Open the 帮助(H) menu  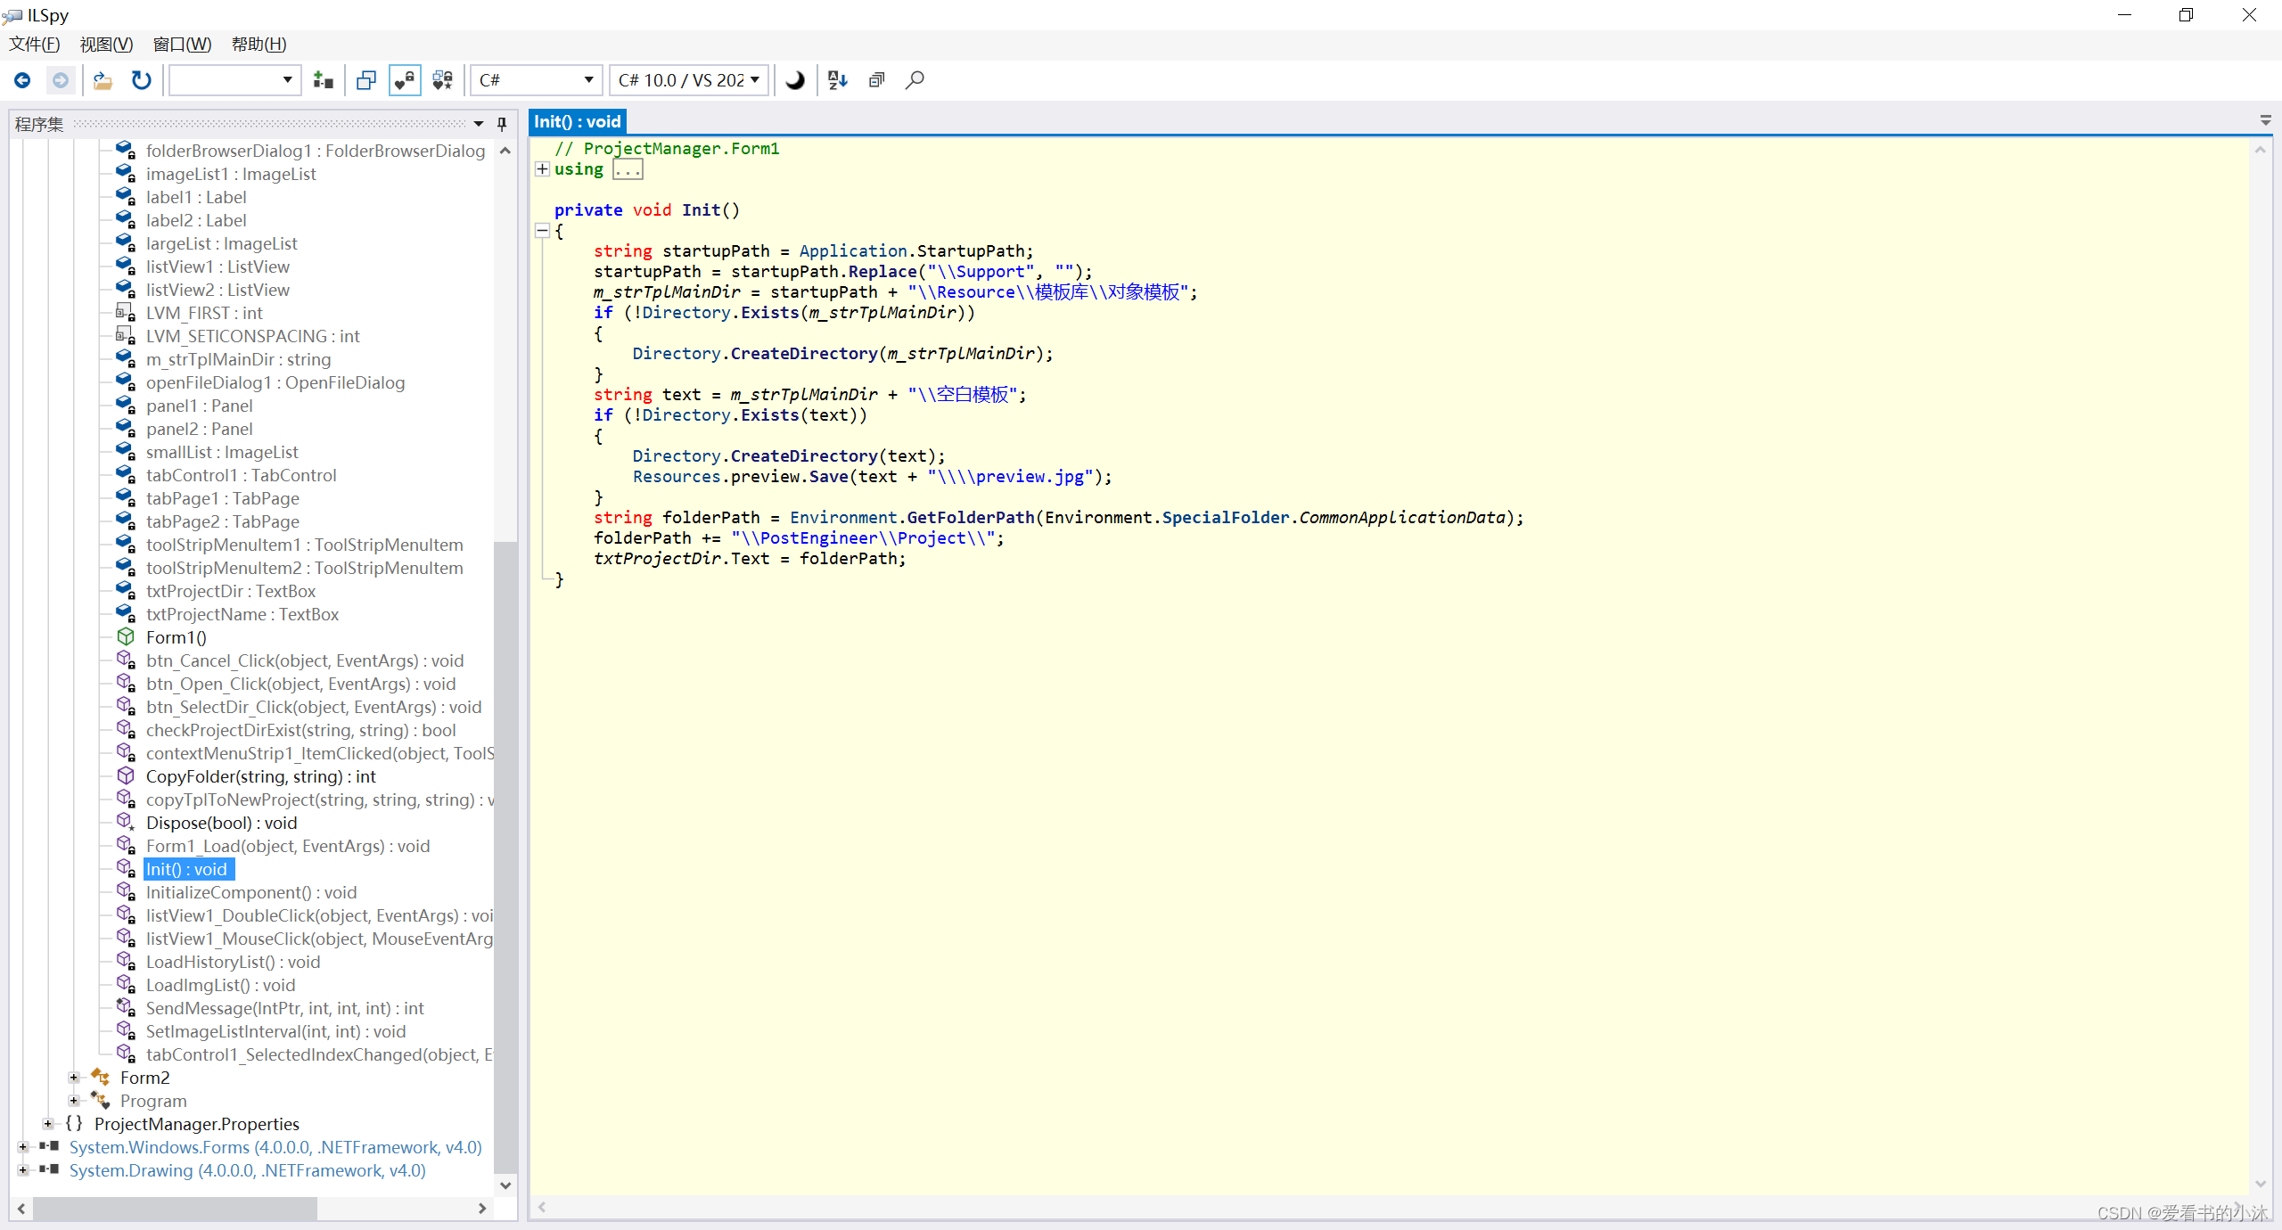[259, 45]
